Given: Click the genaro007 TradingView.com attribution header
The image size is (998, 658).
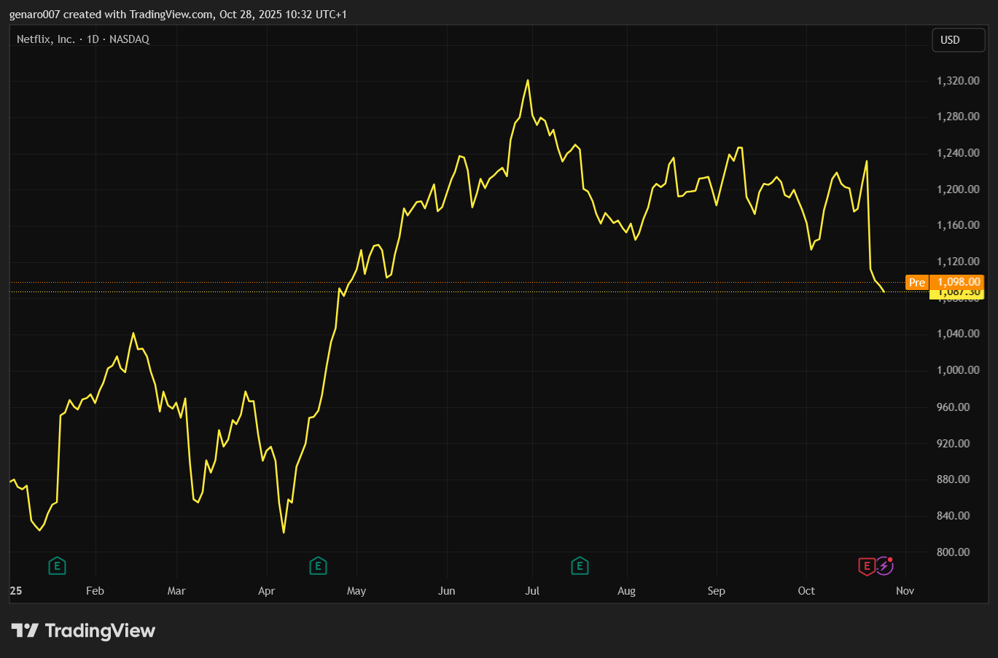Looking at the screenshot, I should [178, 15].
